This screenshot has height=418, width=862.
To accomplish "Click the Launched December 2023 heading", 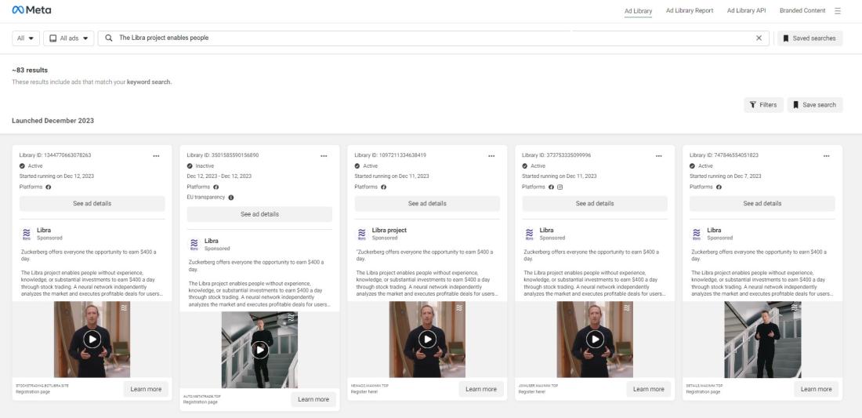I will [53, 121].
